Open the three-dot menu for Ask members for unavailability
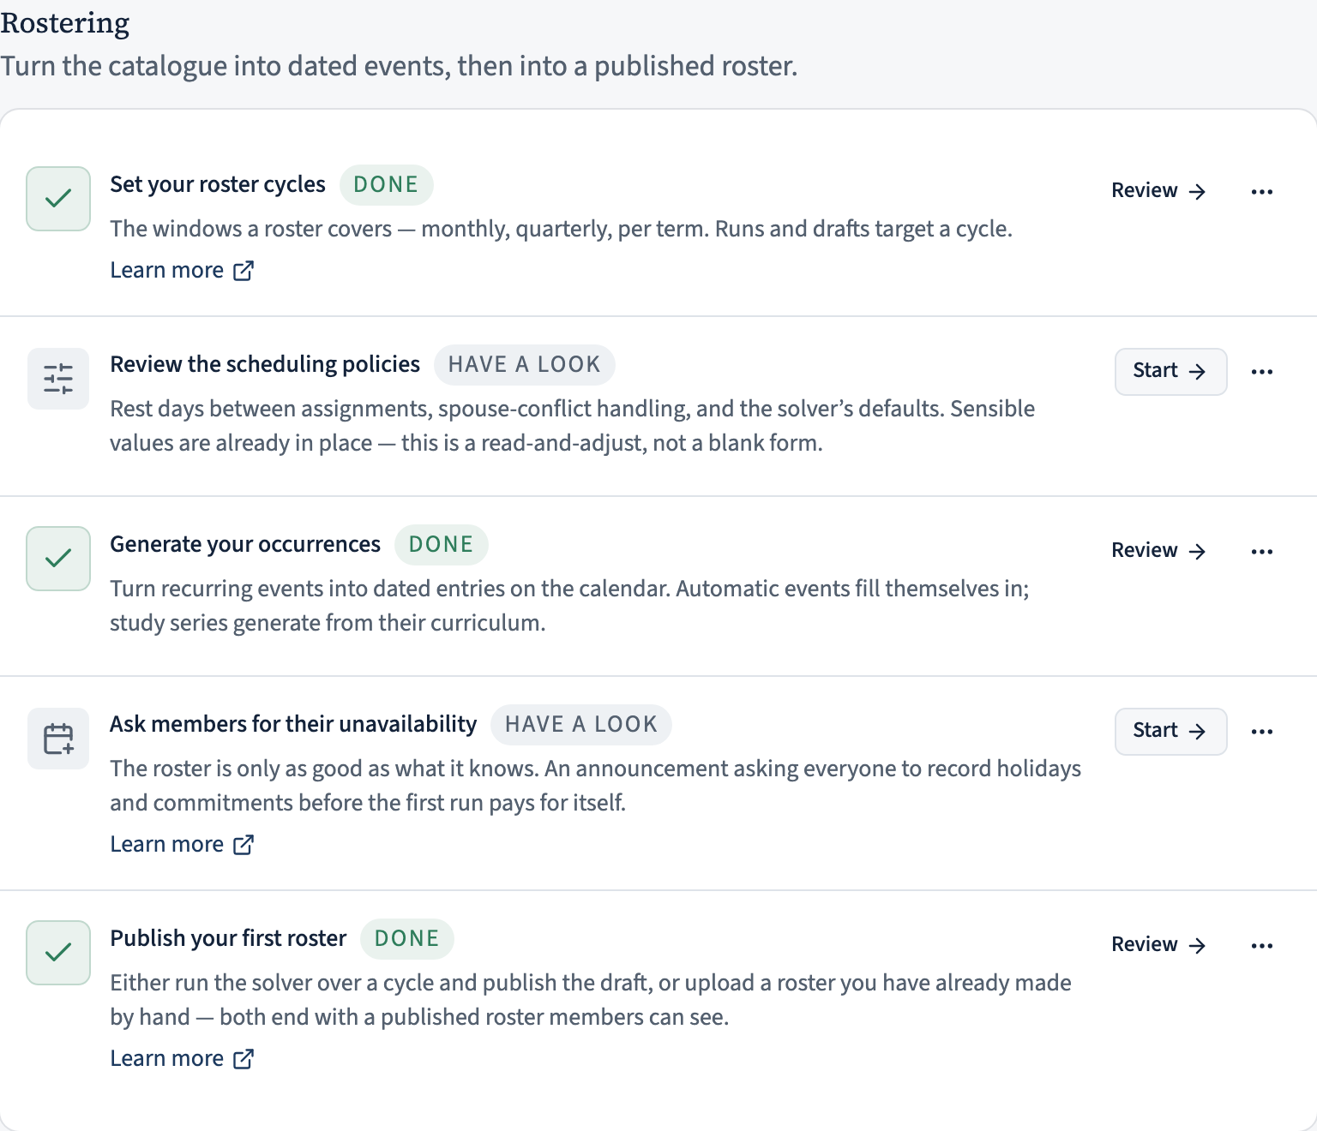Screen dimensions: 1317x1131 (1262, 731)
